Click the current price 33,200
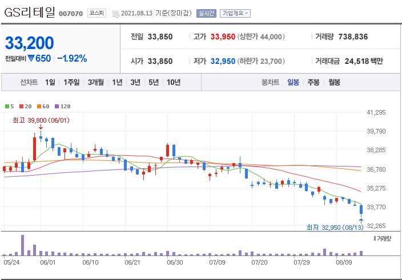This screenshot has width=402, height=280. [30, 43]
